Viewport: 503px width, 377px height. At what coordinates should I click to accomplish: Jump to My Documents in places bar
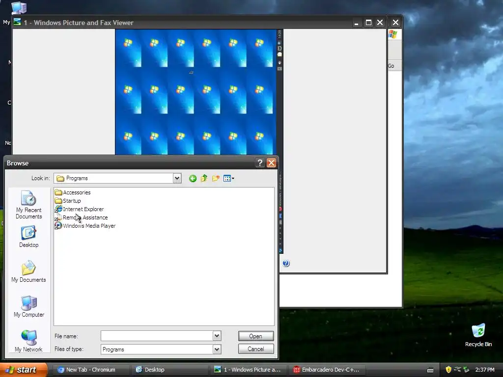28,271
